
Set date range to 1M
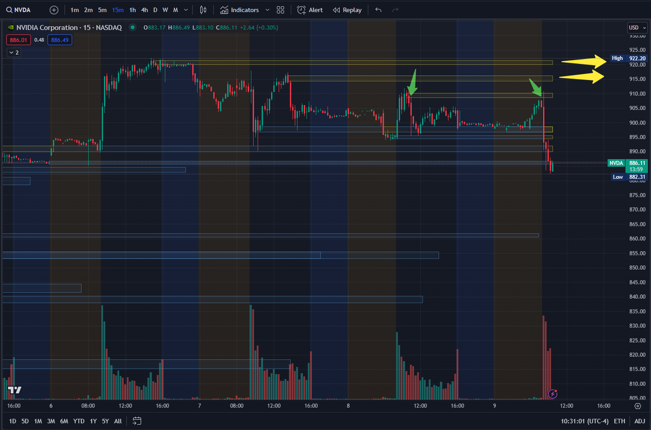coord(38,421)
